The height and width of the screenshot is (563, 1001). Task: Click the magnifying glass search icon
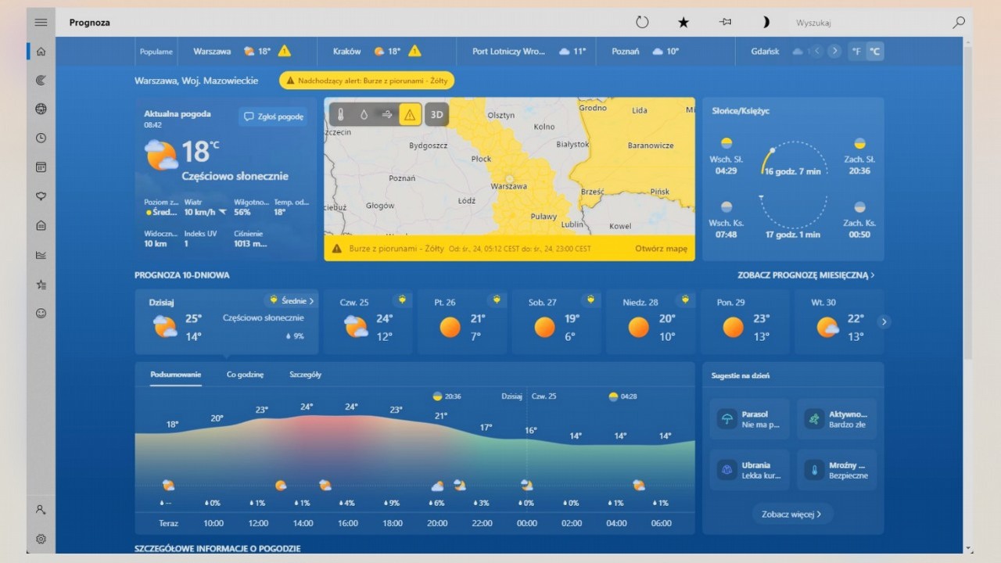click(x=959, y=23)
